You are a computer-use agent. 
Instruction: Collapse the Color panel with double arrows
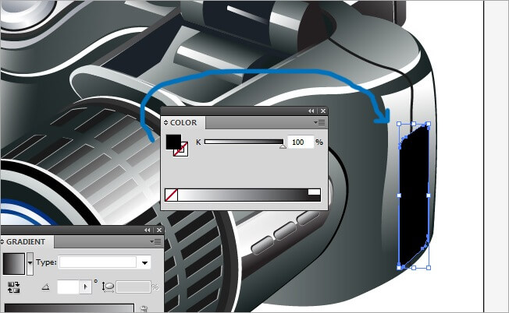(x=311, y=111)
